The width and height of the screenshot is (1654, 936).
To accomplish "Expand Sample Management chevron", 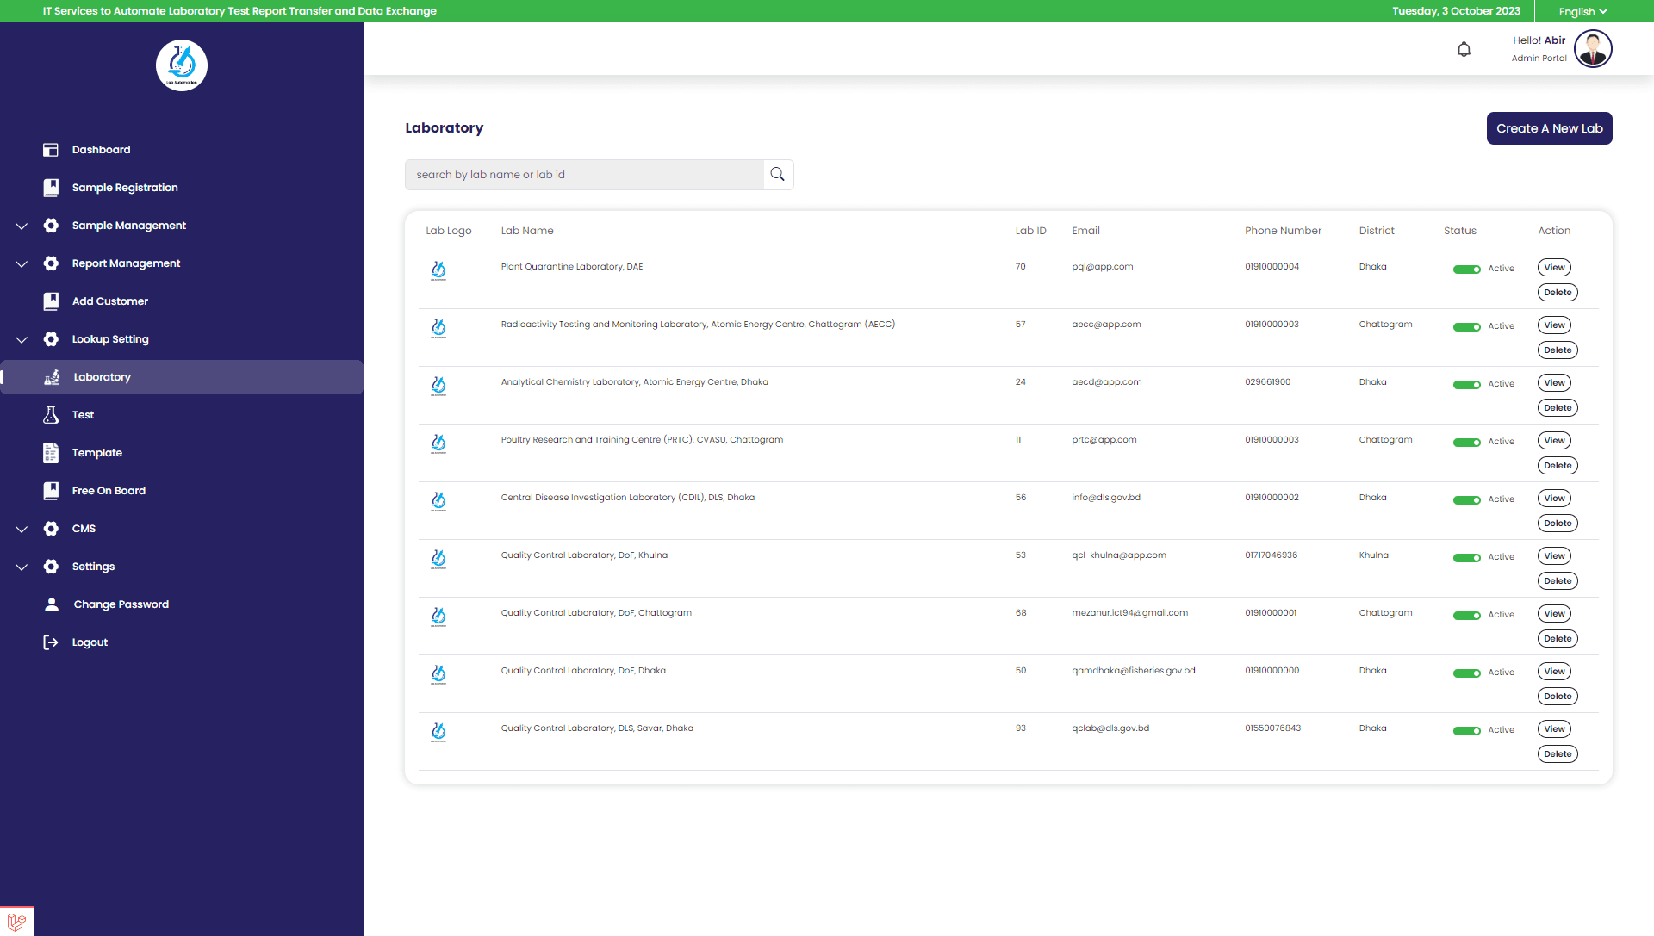I will [x=22, y=226].
